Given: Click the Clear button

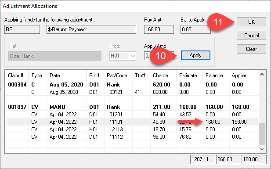Looking at the screenshot, I should 251,49.
